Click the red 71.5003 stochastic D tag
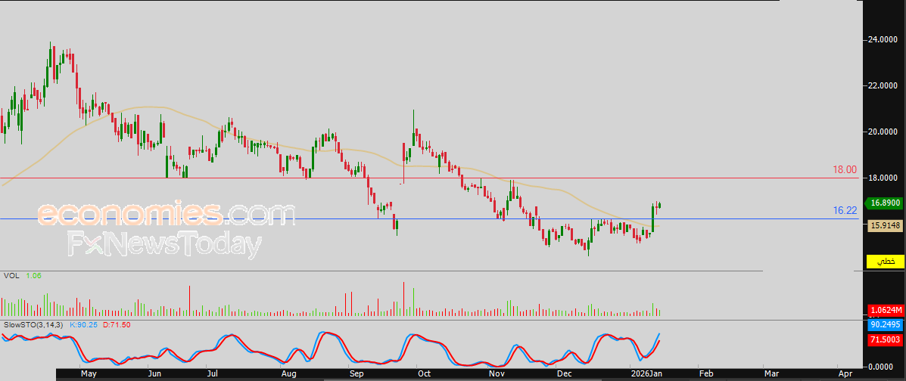Screen dimensions: 906x381 tap(886, 341)
